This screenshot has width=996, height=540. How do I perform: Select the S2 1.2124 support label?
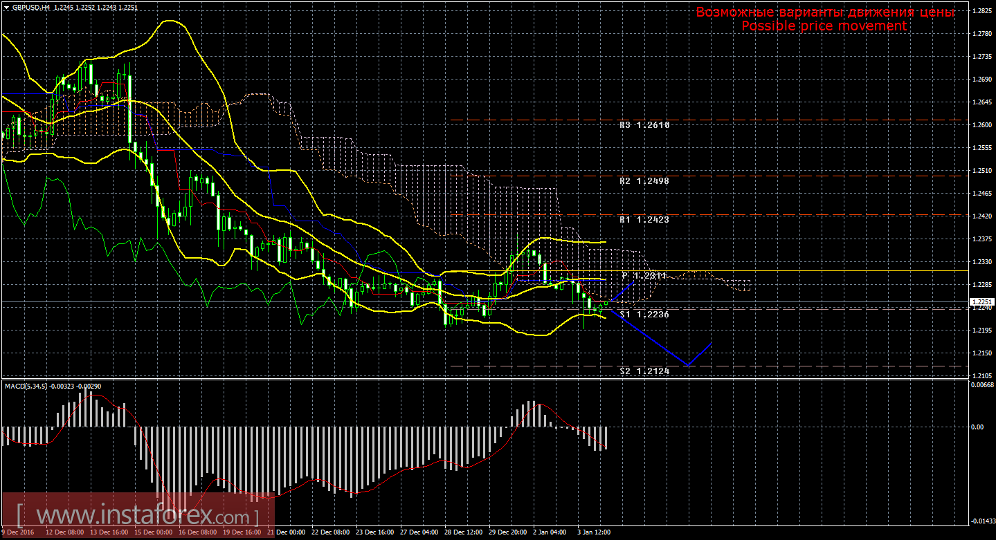click(x=644, y=371)
